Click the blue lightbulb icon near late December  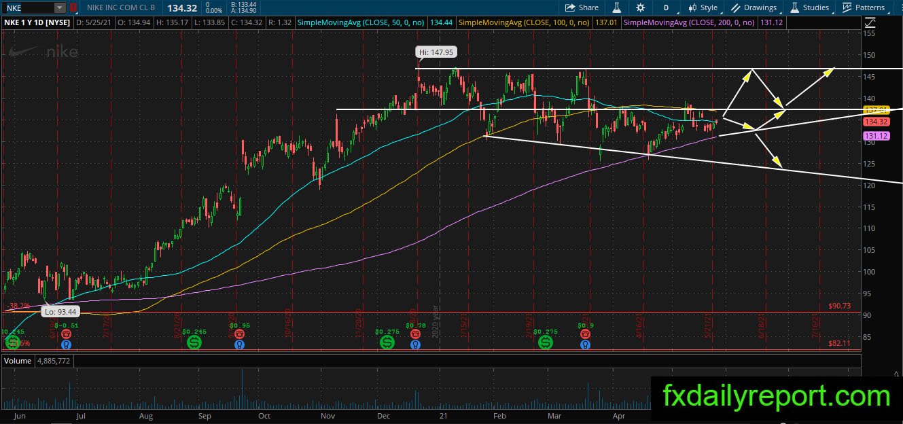click(414, 344)
